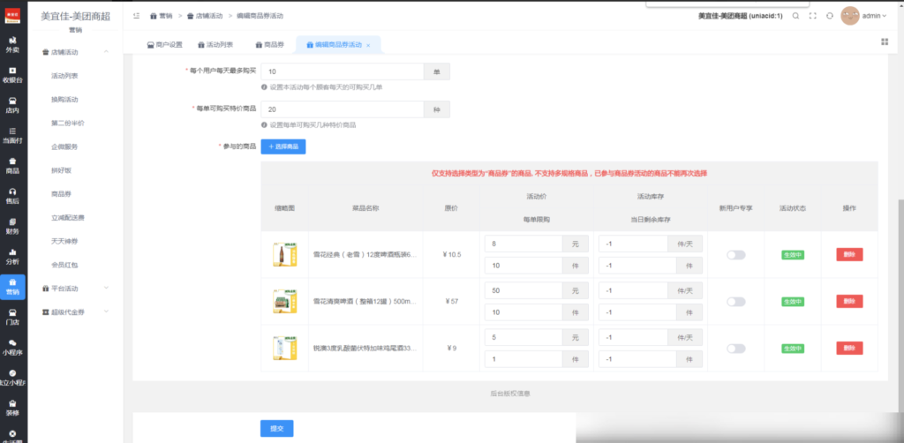Click the 每个用户每天最多购买 input field
This screenshot has height=443, width=904.
343,71
